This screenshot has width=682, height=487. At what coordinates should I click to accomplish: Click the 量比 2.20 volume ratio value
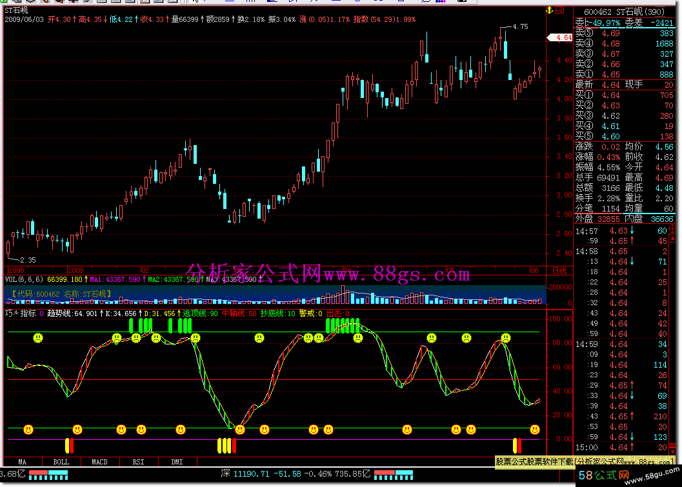point(649,198)
